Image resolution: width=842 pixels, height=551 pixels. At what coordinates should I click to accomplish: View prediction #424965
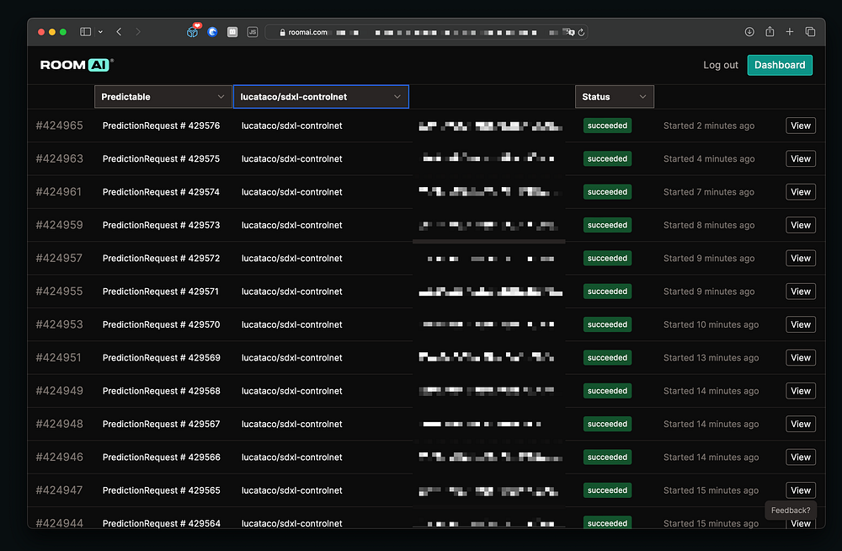[800, 126]
